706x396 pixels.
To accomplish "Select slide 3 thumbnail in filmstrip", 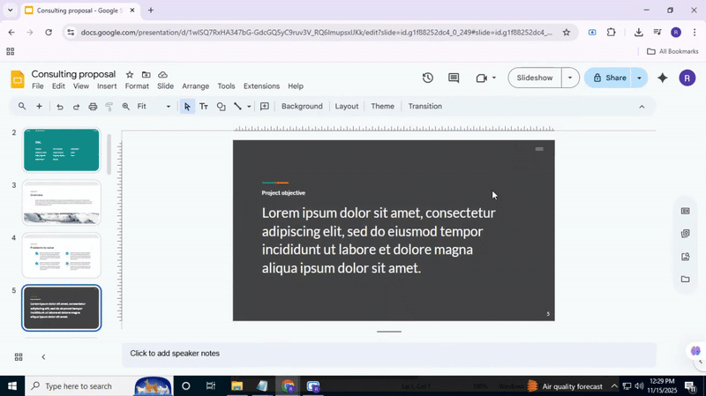I will pyautogui.click(x=62, y=203).
